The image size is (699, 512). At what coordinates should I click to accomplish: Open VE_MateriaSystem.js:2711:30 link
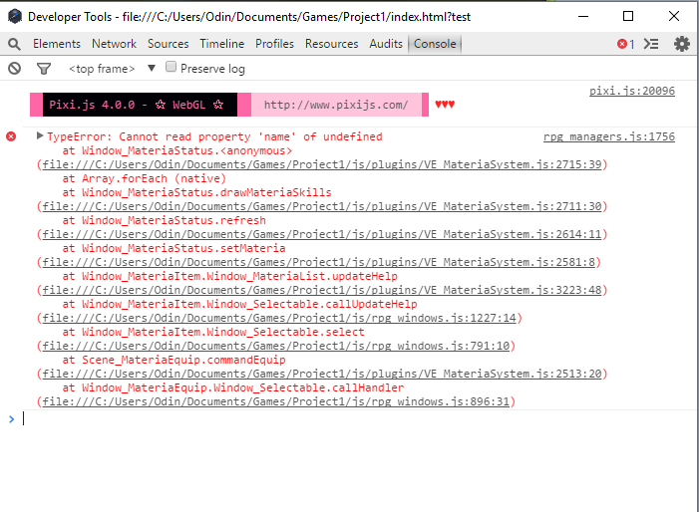point(322,206)
